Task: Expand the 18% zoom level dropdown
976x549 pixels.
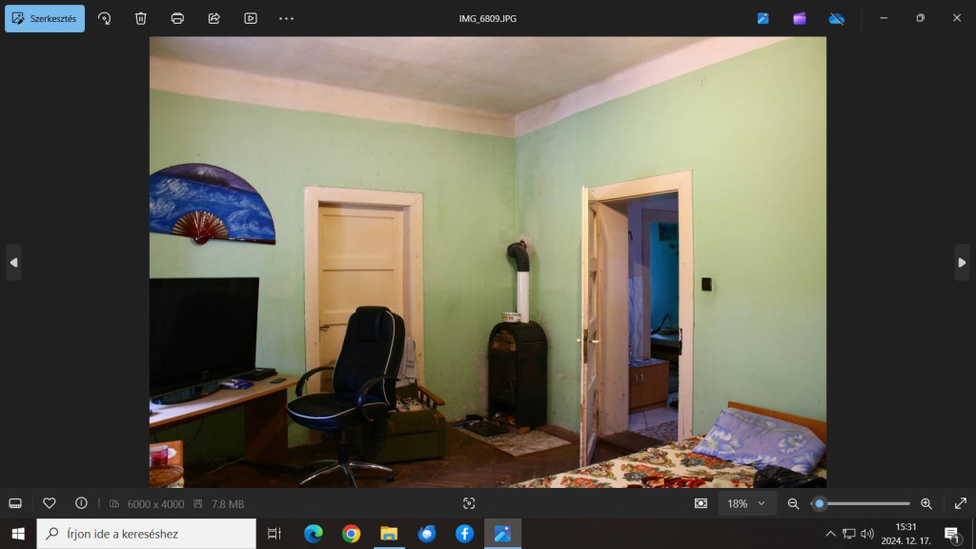Action: tap(746, 503)
